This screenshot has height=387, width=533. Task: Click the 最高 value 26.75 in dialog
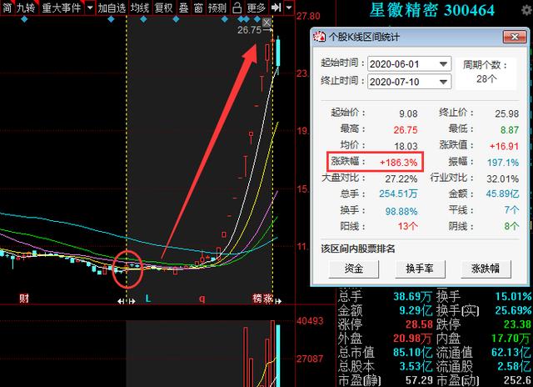tap(406, 129)
